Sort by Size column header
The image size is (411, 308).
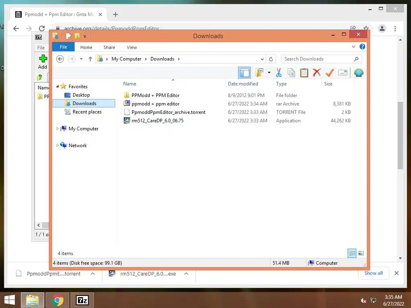[x=328, y=84]
